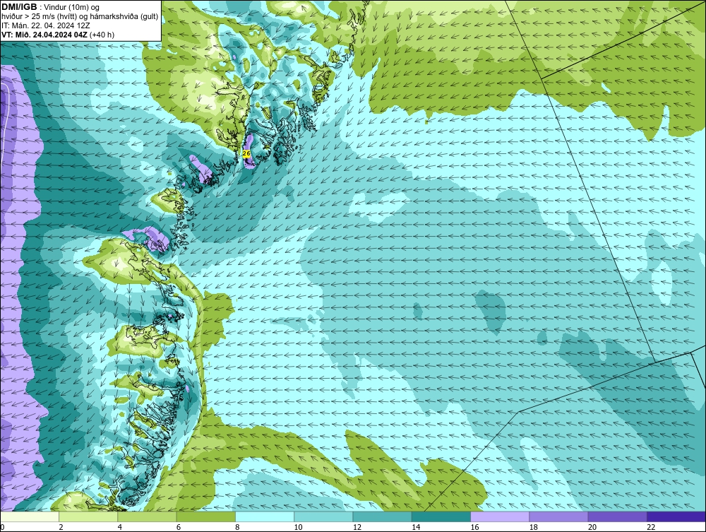The height and width of the screenshot is (532, 706).
Task: Click the hviður > 25 m/s description line
Action: [x=80, y=17]
